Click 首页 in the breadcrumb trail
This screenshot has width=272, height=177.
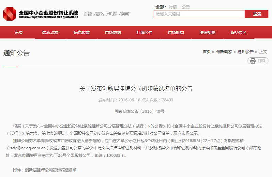click(207, 52)
